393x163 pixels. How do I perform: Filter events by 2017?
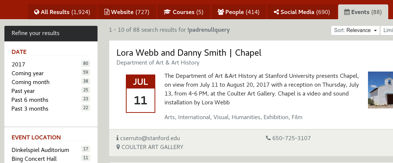(18, 64)
